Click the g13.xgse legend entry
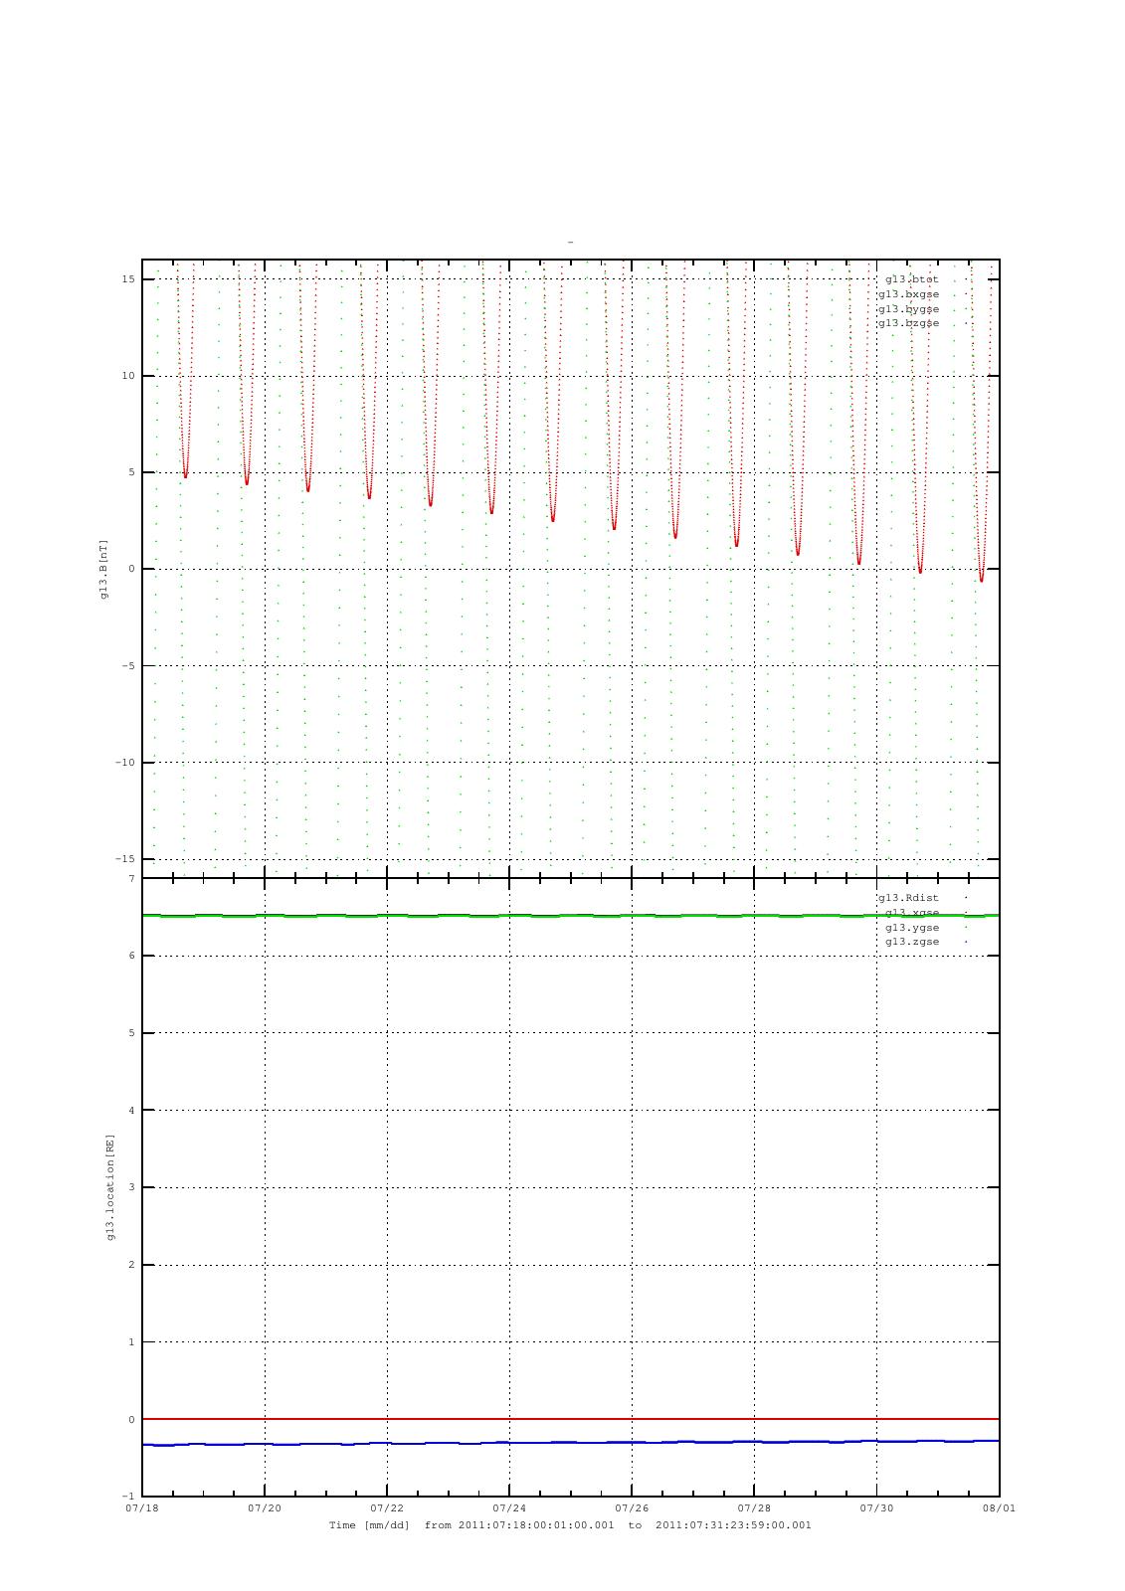The image size is (1125, 1591). pyautogui.click(x=912, y=913)
